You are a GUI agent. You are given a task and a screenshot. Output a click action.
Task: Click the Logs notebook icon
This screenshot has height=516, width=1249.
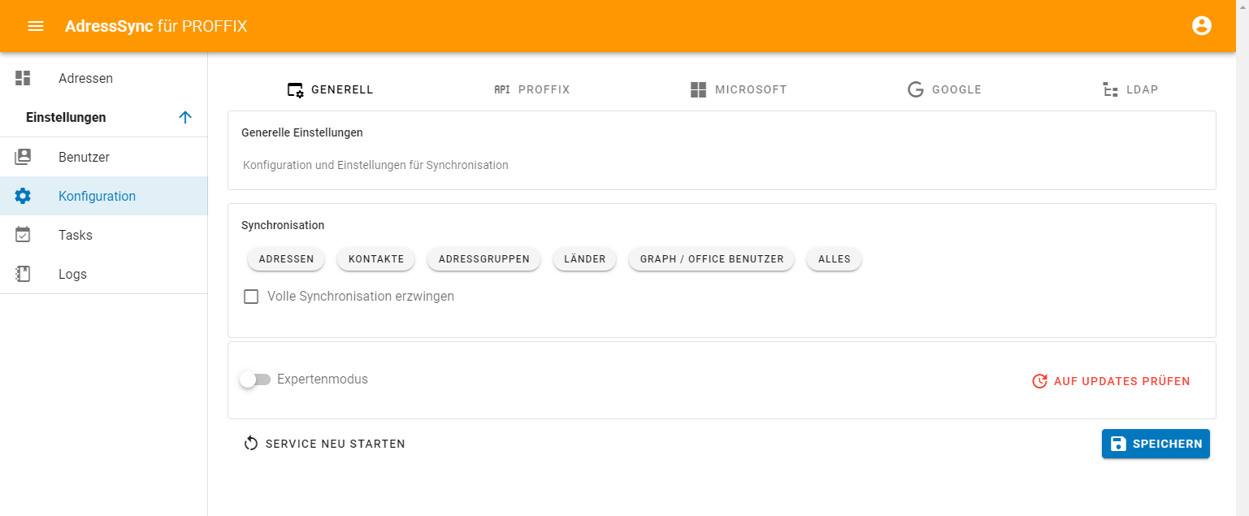pyautogui.click(x=23, y=274)
